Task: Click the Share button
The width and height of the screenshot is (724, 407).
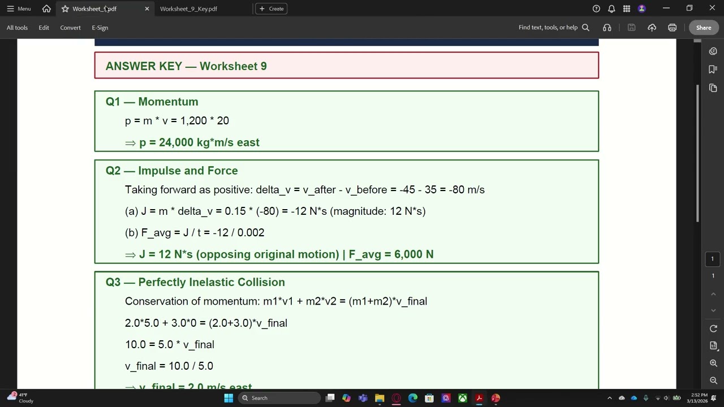Action: (704, 27)
